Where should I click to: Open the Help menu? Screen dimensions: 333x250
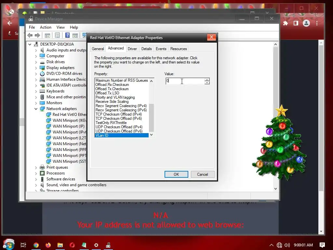(x=74, y=27)
